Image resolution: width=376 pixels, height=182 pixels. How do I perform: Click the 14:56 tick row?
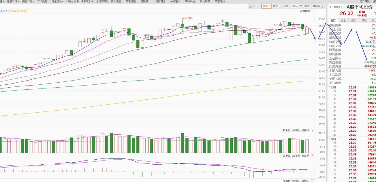tap(352, 139)
